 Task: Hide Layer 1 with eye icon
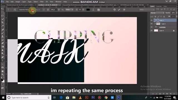(151, 24)
